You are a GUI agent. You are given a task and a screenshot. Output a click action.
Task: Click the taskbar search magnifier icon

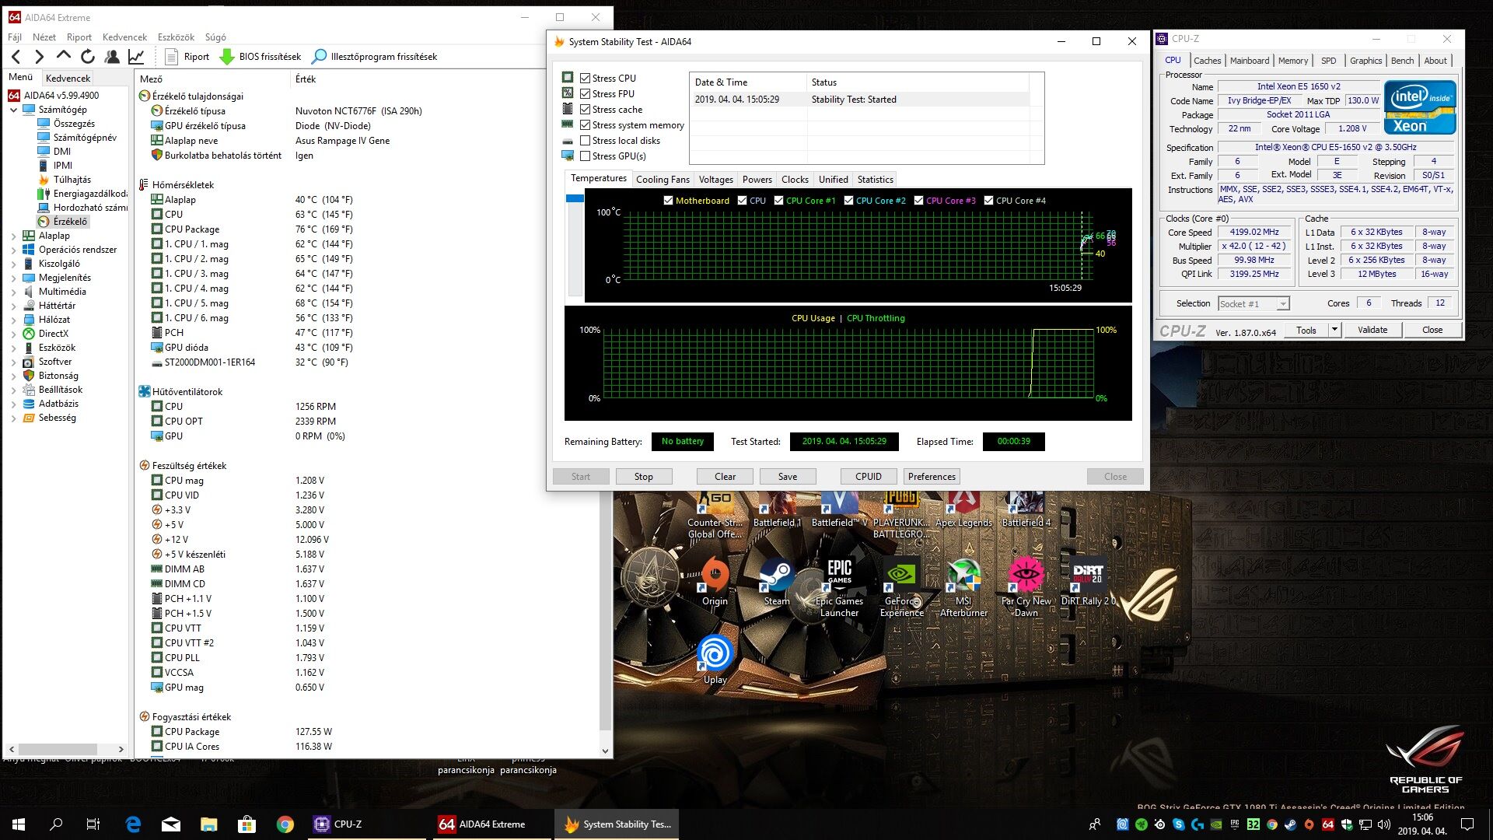point(56,824)
